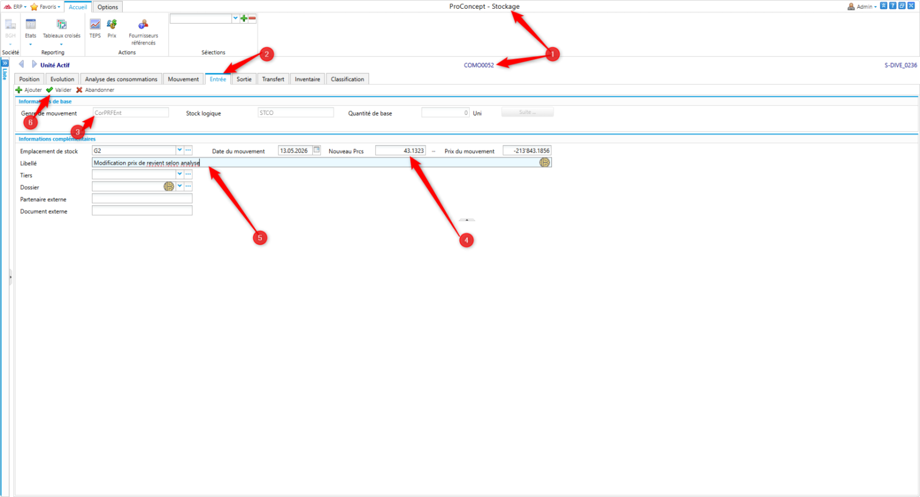Click the red minus in Sélections
The width and height of the screenshot is (920, 497).
[x=252, y=19]
